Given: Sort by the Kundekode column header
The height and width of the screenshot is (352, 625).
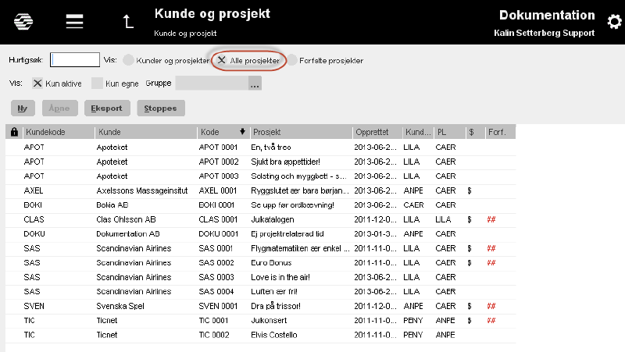Looking at the screenshot, I should 59,132.
